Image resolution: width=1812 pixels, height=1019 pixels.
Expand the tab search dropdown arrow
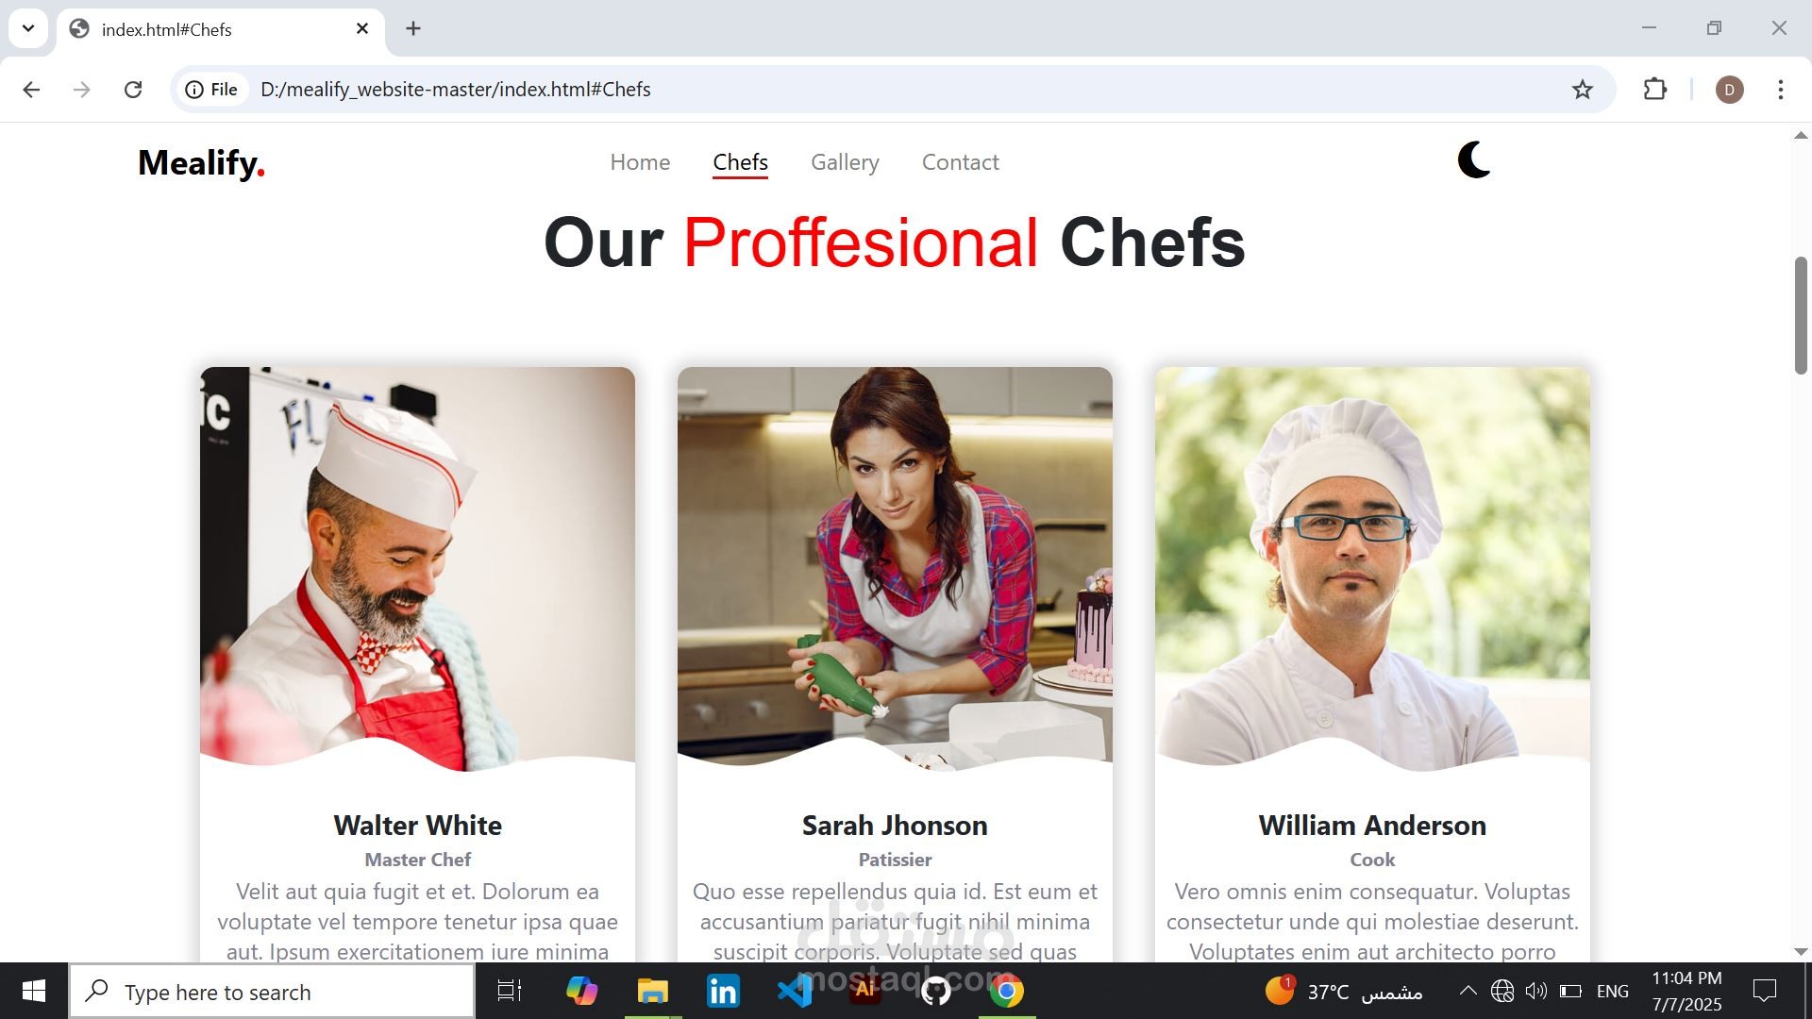[x=28, y=28]
